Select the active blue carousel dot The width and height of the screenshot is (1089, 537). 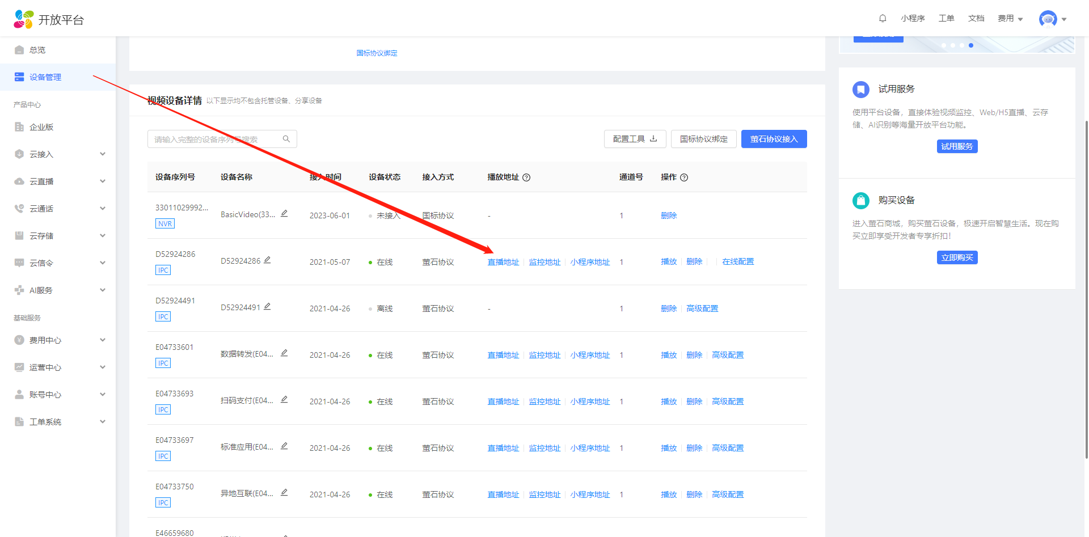pyautogui.click(x=971, y=45)
